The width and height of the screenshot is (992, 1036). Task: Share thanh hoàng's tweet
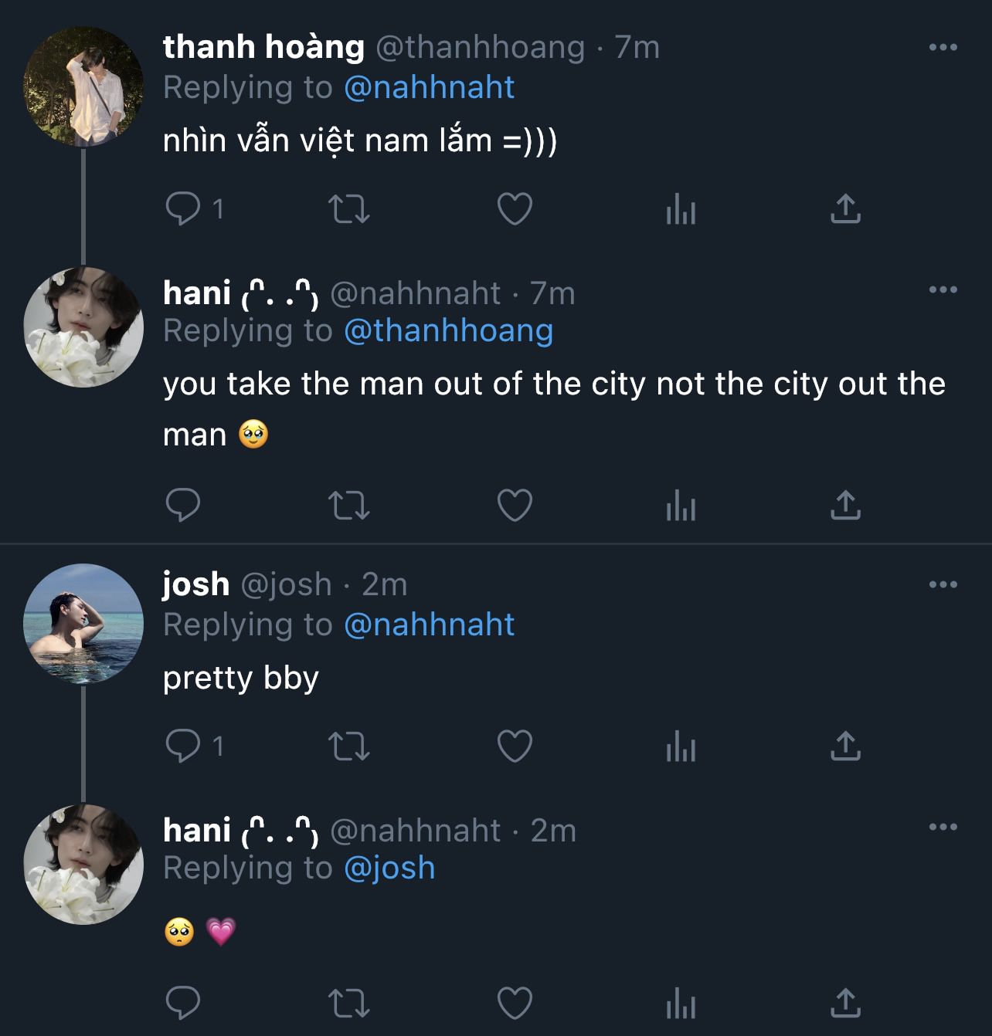[x=845, y=208]
